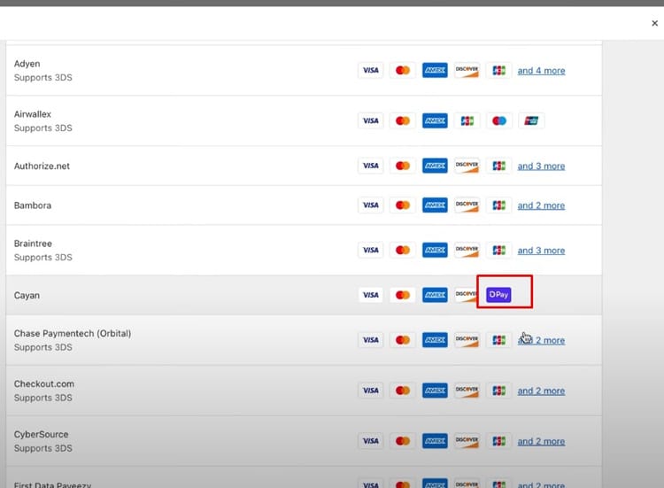Screen dimensions: 664x488
Task: Open "and 2 more" link for CyberSource
Action: coord(541,441)
